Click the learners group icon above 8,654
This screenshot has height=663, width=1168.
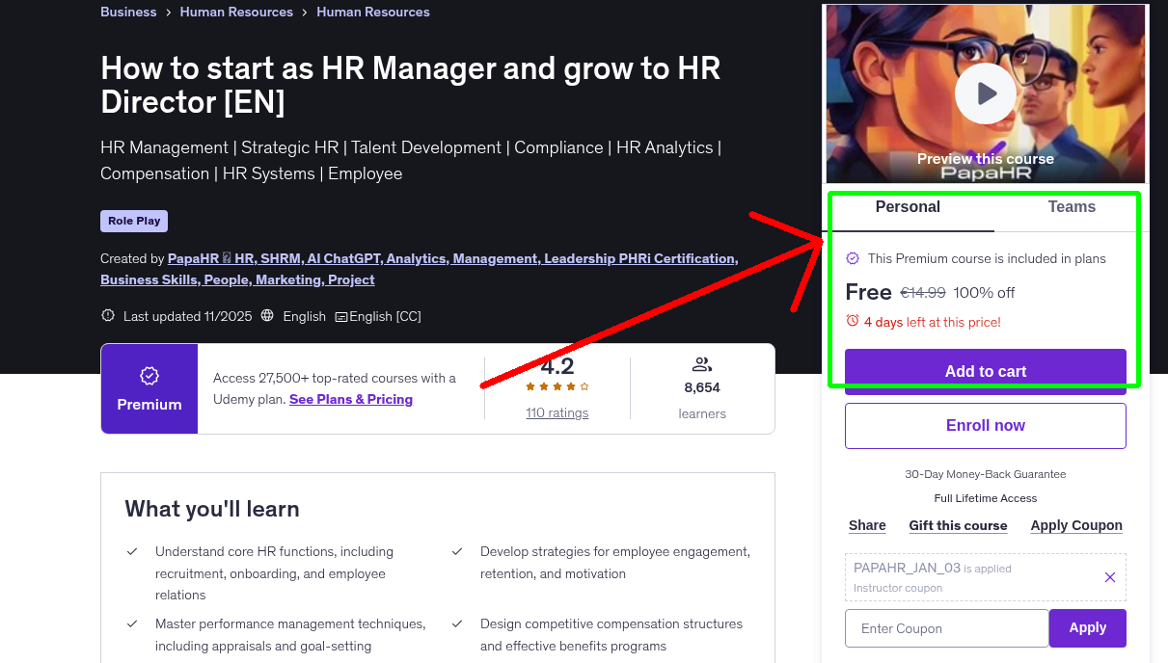tap(702, 364)
